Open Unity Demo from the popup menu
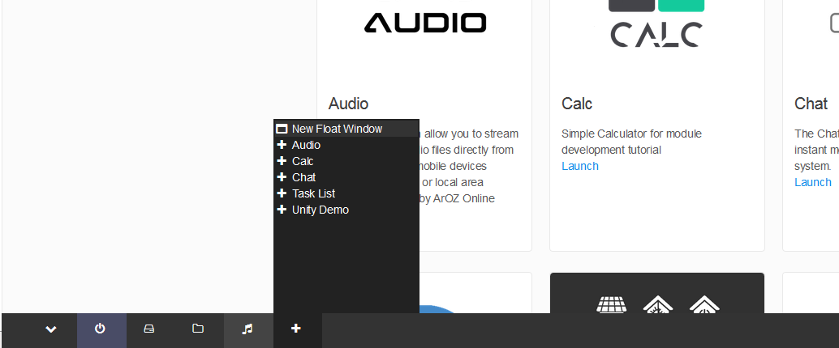Screen dimensions: 839x348 point(320,210)
